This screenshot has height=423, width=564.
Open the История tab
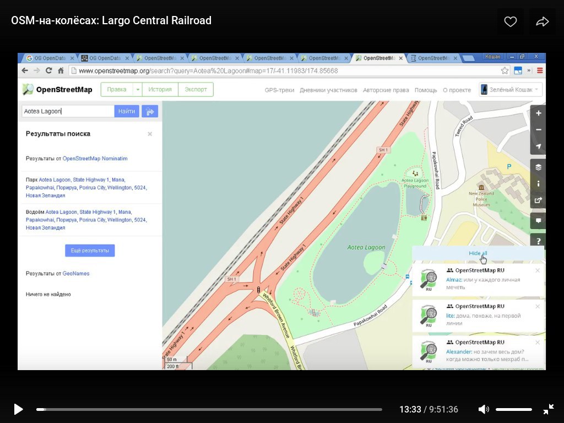click(160, 90)
